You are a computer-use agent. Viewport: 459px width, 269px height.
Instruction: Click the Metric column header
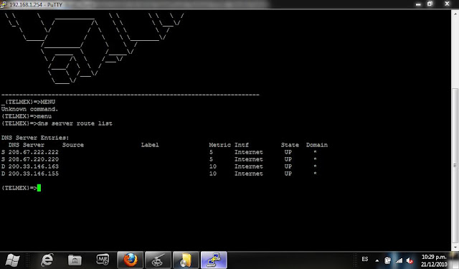(219, 145)
